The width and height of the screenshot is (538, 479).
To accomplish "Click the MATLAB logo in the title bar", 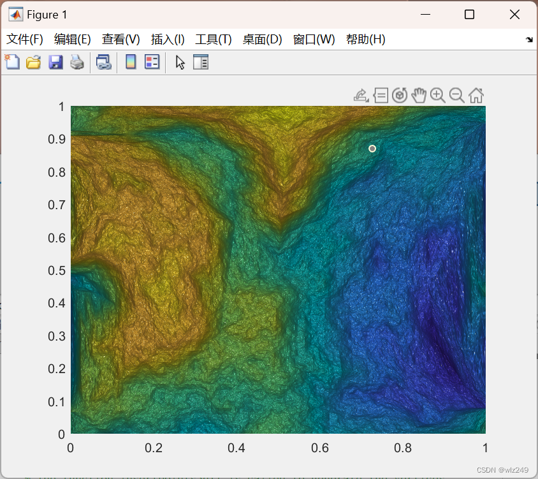I will point(16,15).
